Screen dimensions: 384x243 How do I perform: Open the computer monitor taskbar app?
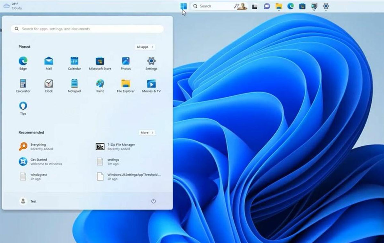pyautogui.click(x=314, y=6)
